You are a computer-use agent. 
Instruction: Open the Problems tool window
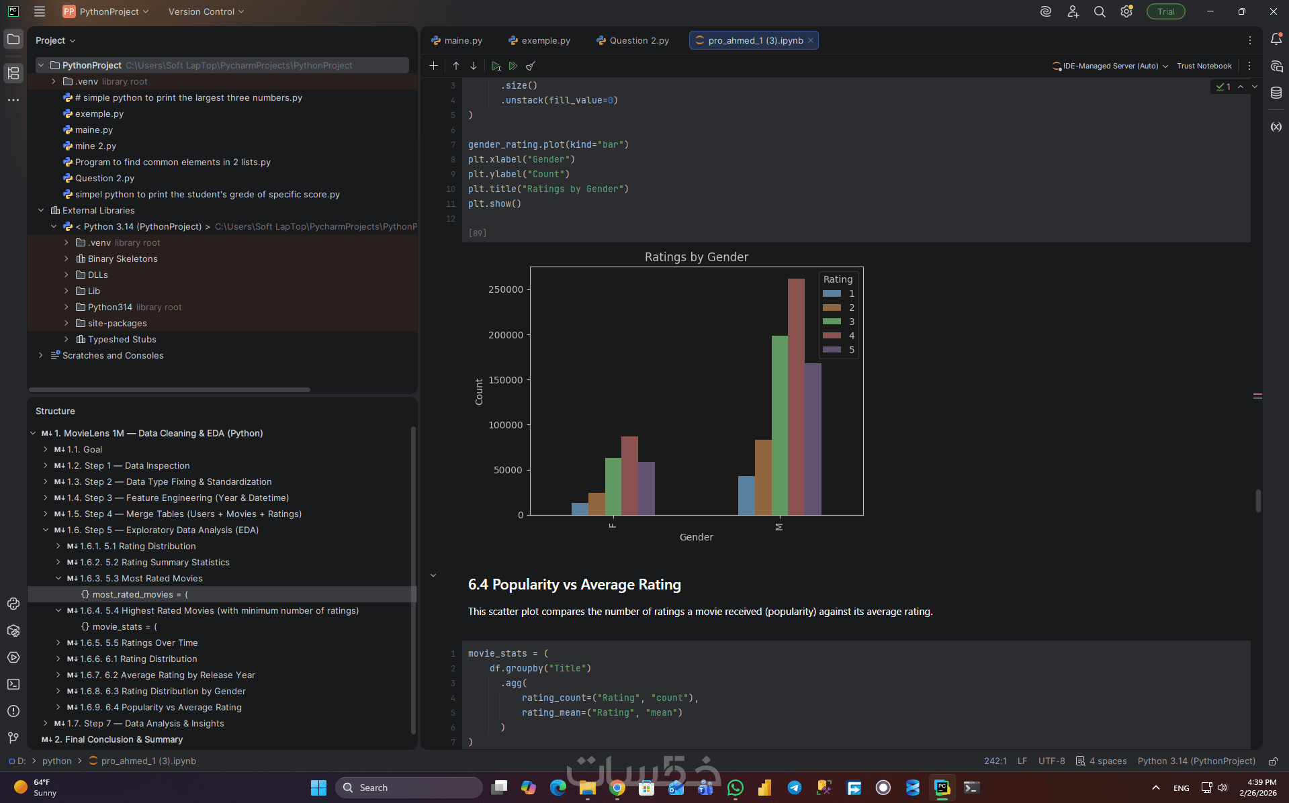(x=13, y=711)
